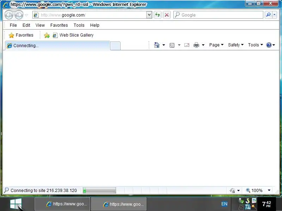Expand the security zone dropdown arrow

click(239, 190)
